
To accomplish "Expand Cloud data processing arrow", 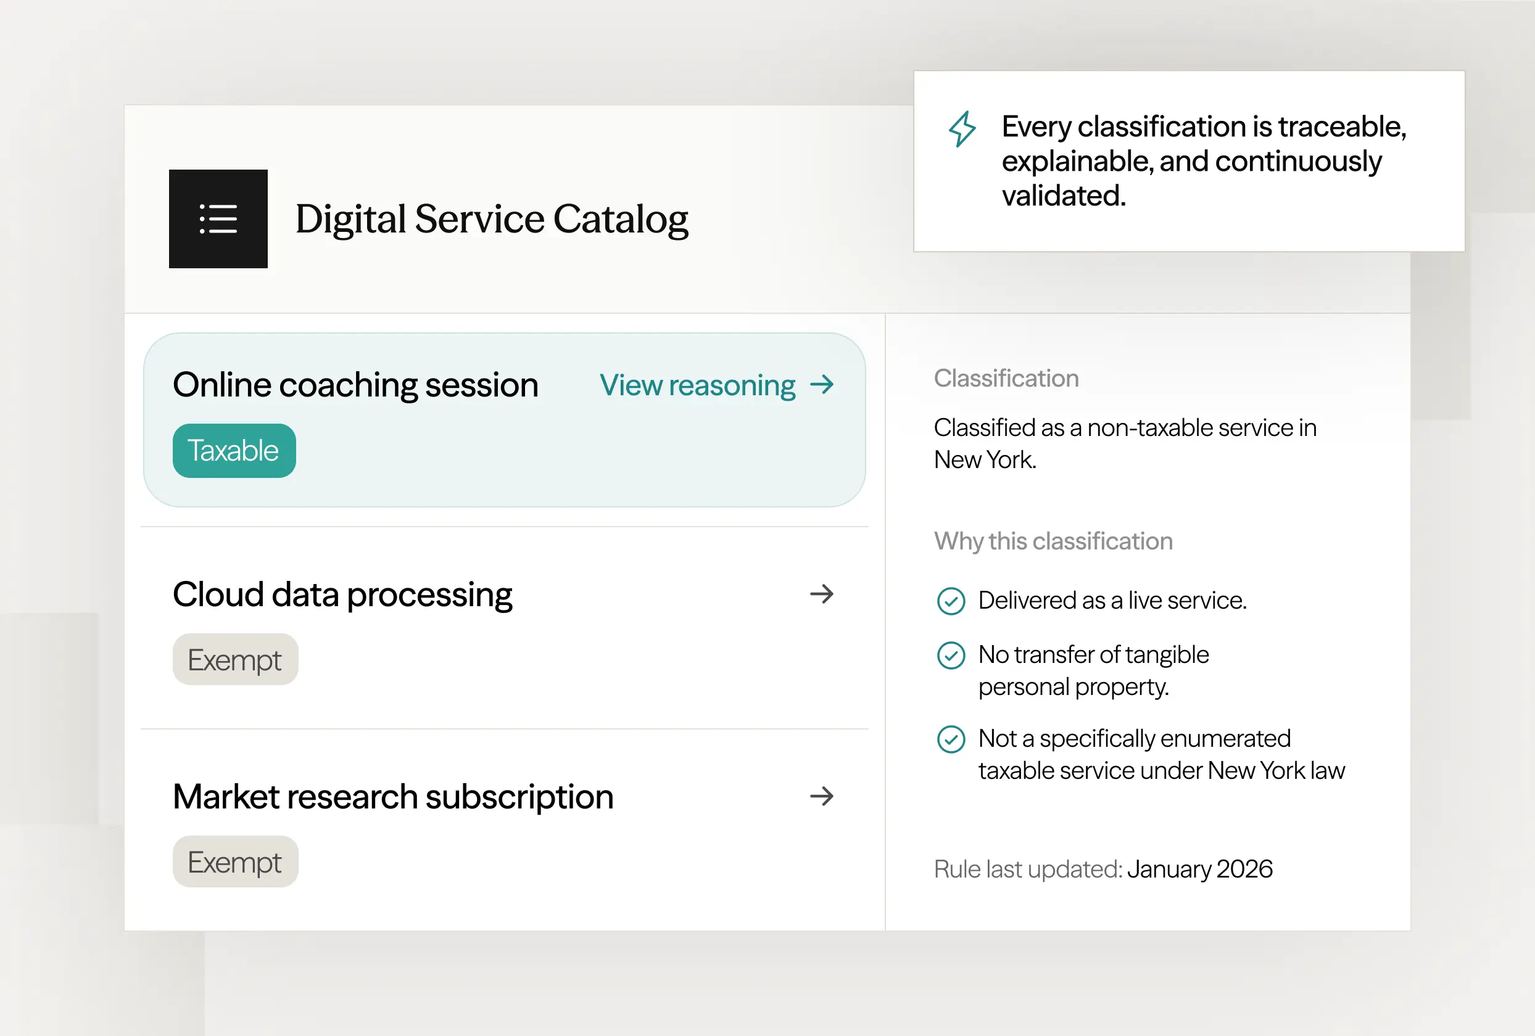I will [x=822, y=594].
